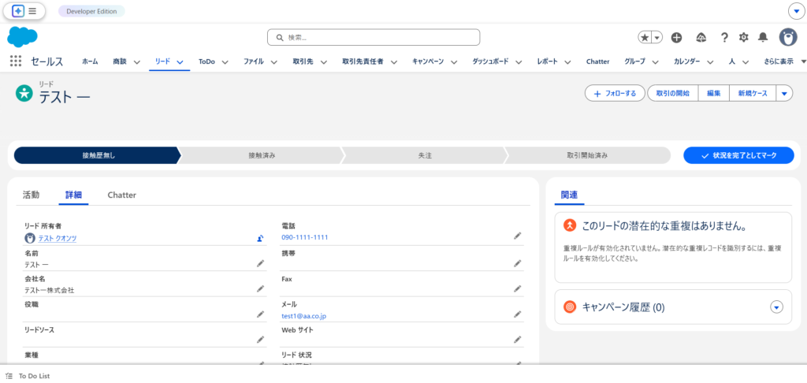Open more actions dropdown beside 新規ケース
Image resolution: width=807 pixels, height=383 pixels.
(x=783, y=93)
